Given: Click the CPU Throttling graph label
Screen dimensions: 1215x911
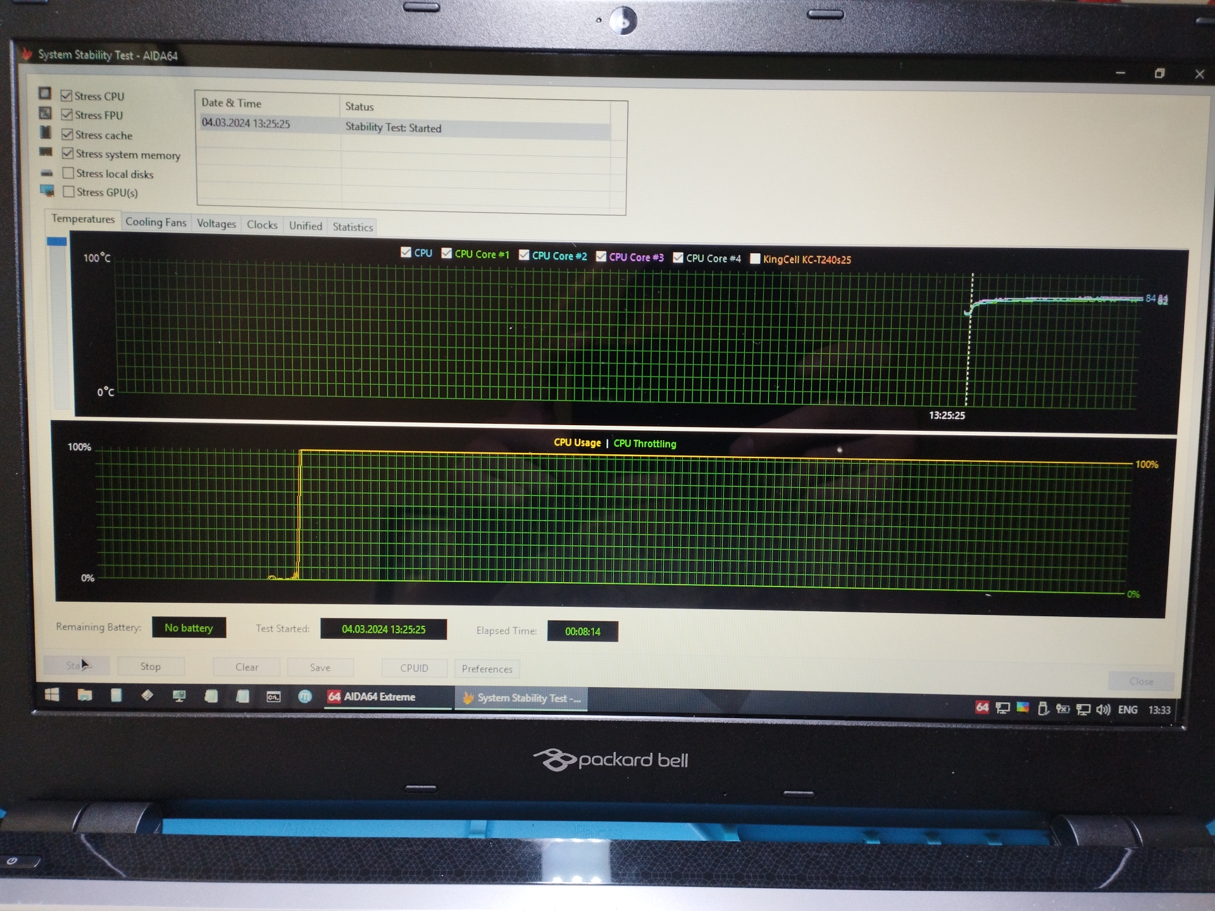Looking at the screenshot, I should (x=645, y=444).
